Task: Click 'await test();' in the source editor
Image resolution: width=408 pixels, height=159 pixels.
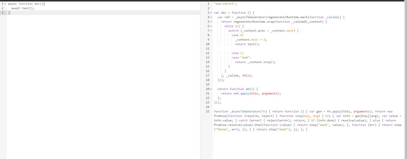Action: click(23, 8)
